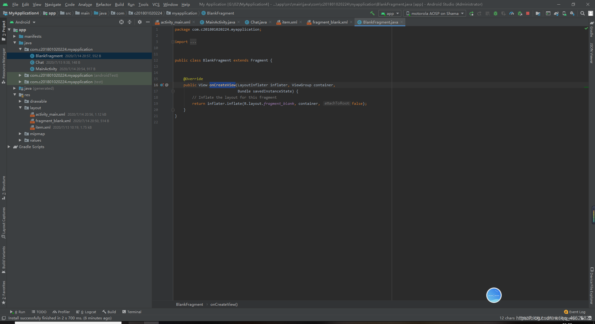Image resolution: width=595 pixels, height=324 pixels.
Task: Open the SDK Manager icon
Action: 572,13
